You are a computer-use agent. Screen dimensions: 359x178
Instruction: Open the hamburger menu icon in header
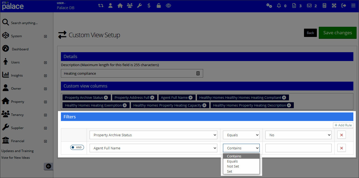(x=353, y=5)
